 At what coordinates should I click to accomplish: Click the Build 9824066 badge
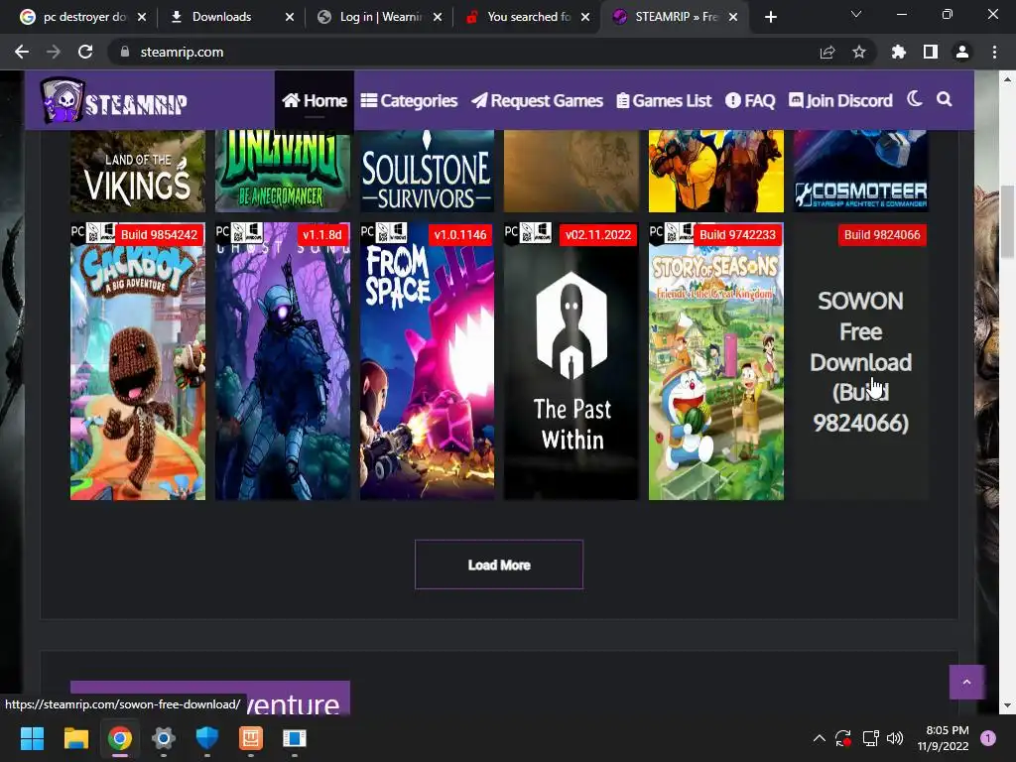882,234
